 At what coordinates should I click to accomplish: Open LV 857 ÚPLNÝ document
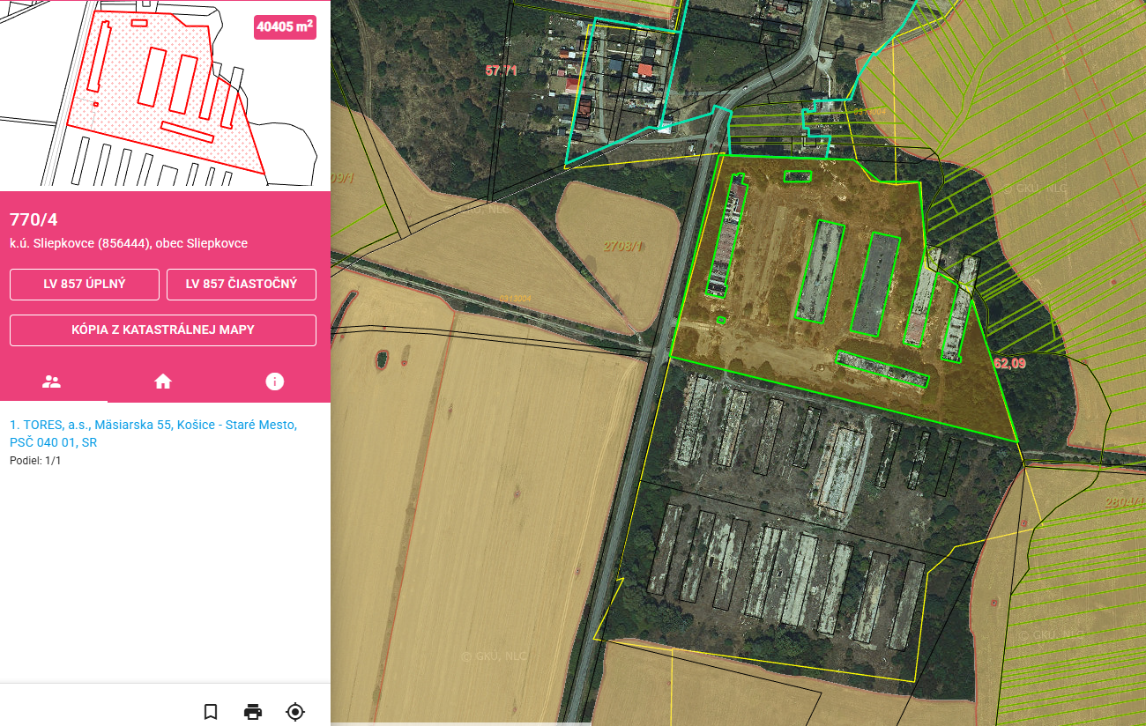85,285
